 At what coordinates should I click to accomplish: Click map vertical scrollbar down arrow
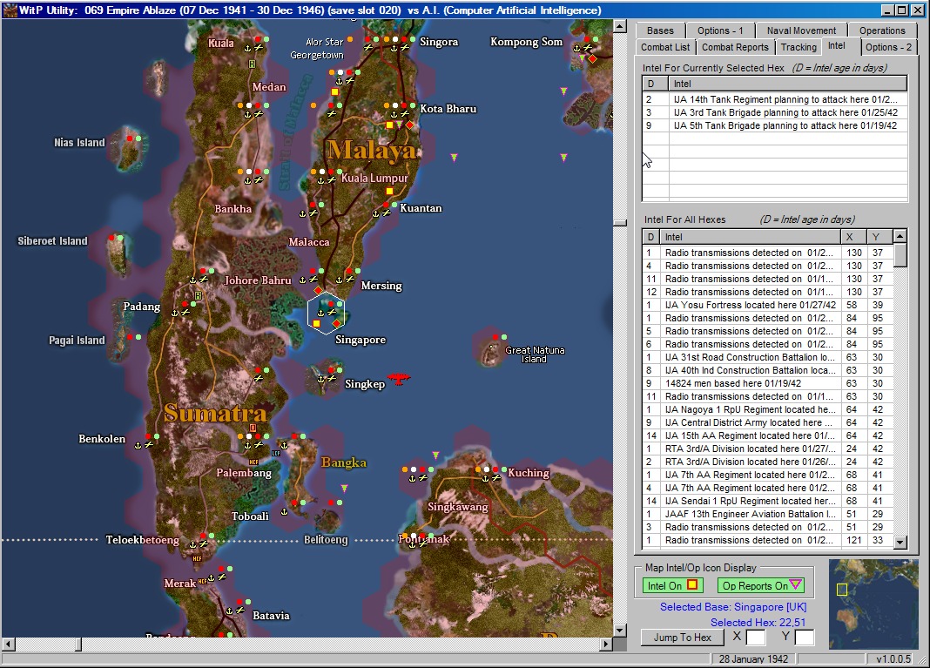[x=620, y=630]
